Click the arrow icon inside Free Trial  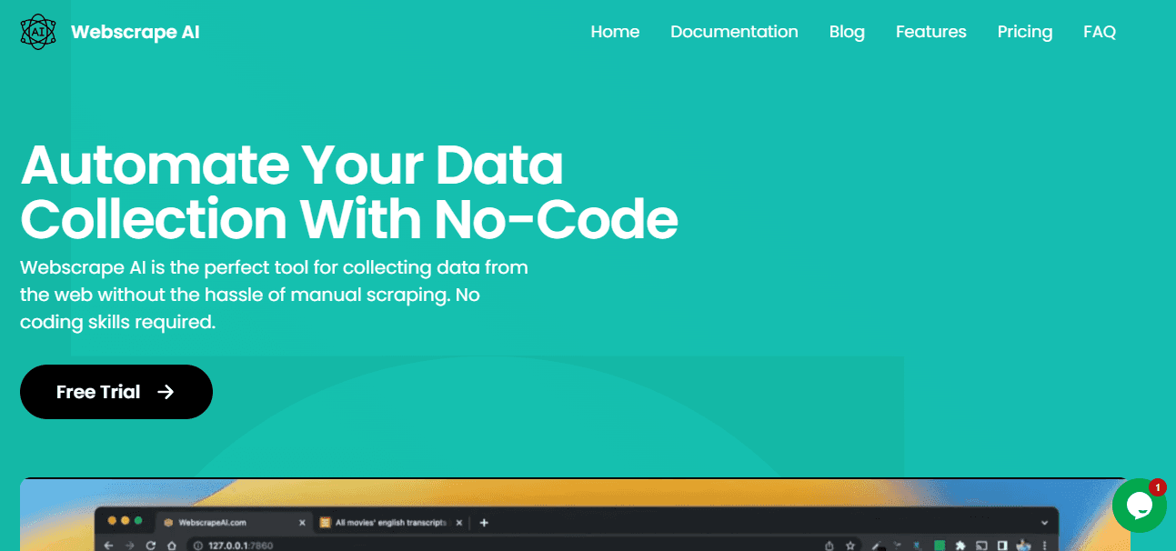point(166,392)
